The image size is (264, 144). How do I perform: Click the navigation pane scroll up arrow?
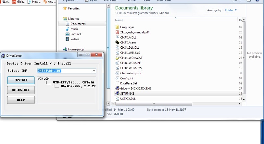point(108,6)
